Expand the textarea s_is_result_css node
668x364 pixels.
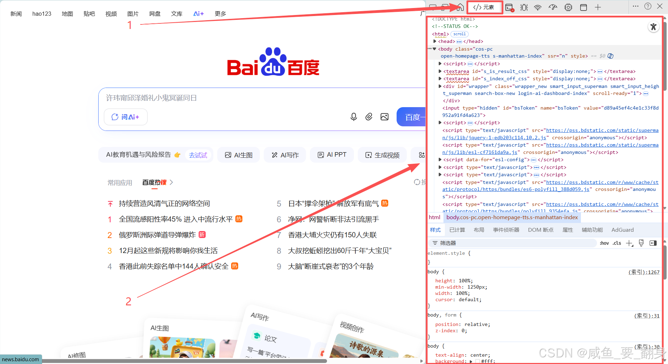pyautogui.click(x=440, y=71)
